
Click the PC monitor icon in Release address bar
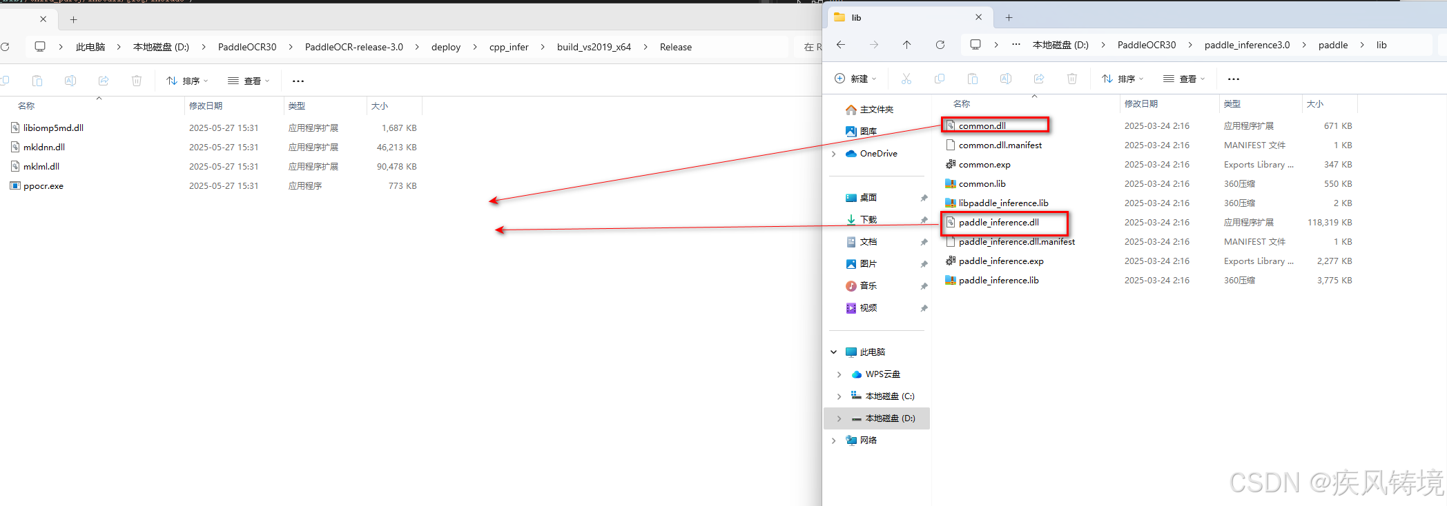point(40,47)
